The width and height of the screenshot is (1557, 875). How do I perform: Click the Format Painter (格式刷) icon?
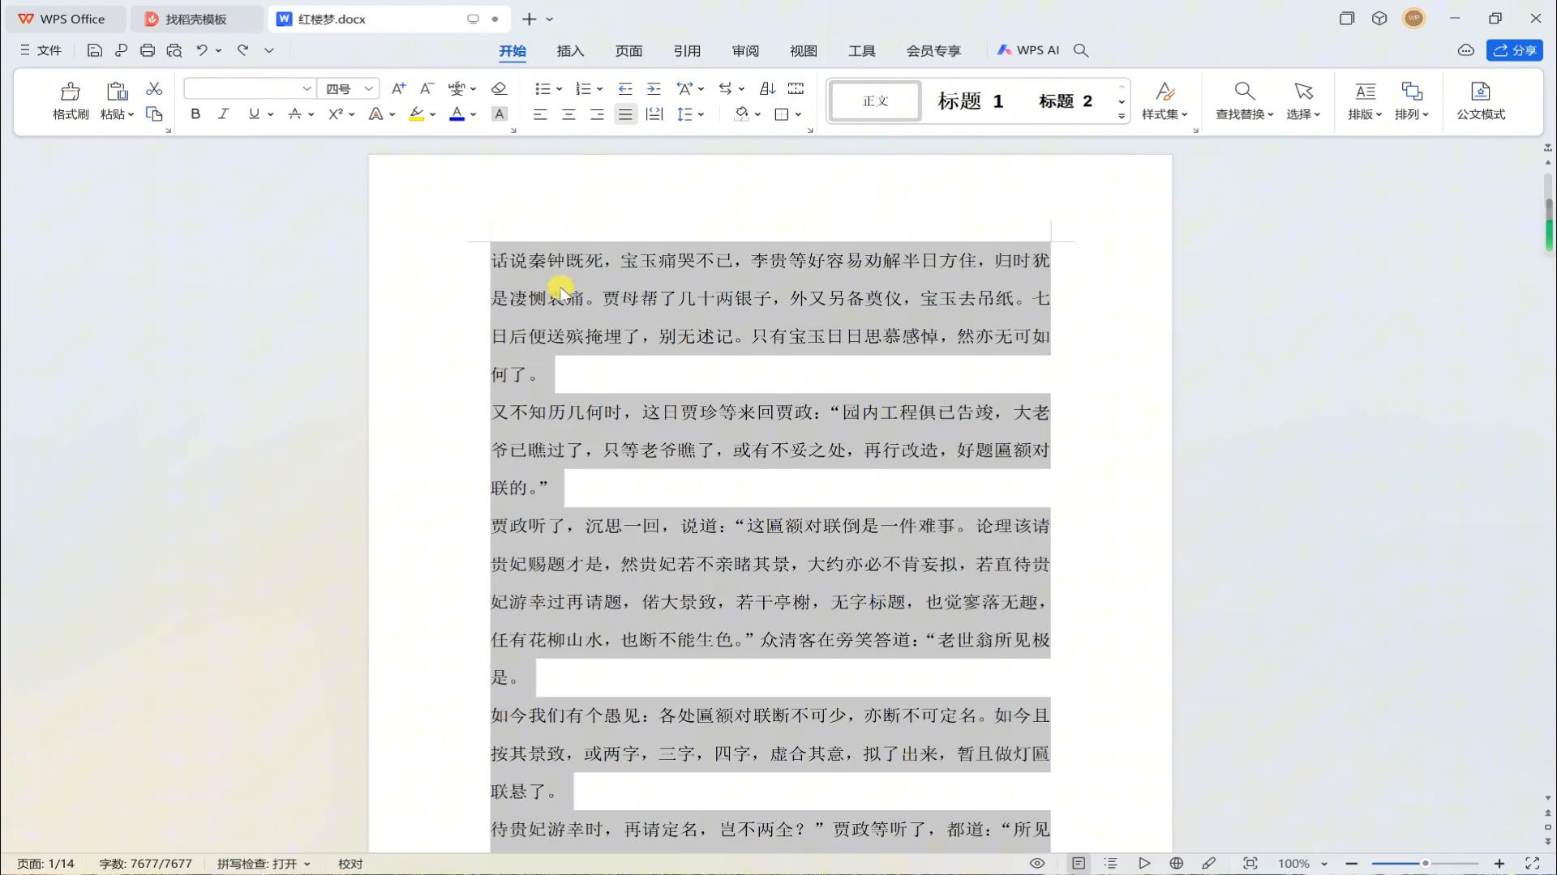71,100
